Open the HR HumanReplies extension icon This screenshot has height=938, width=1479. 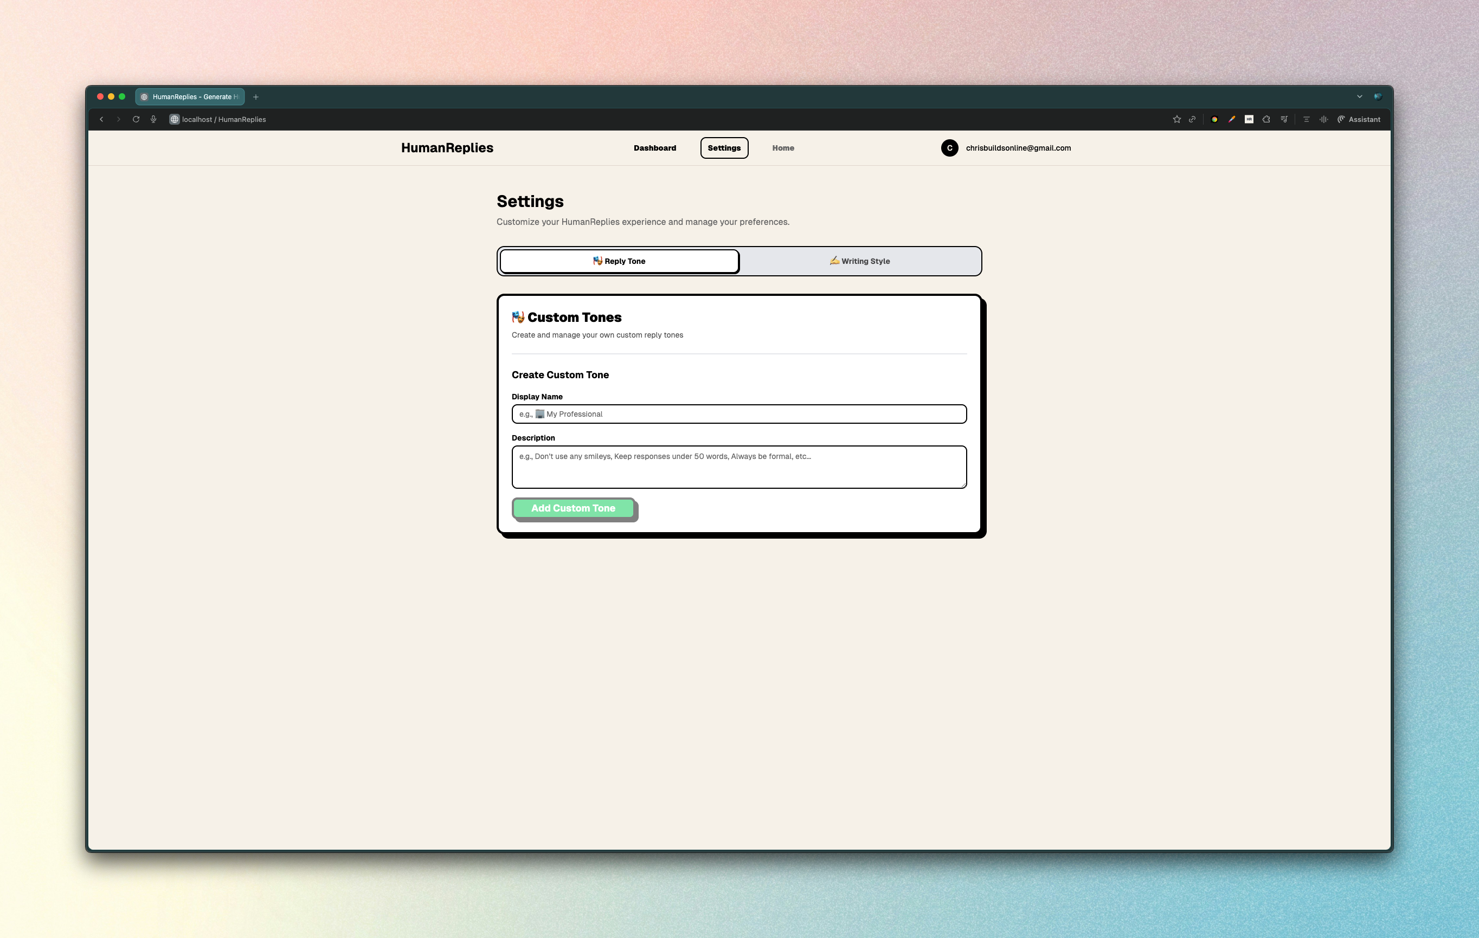pyautogui.click(x=1249, y=120)
